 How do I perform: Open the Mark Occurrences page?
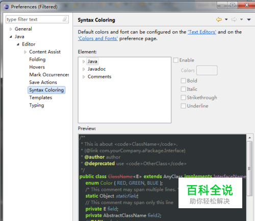click(49, 75)
